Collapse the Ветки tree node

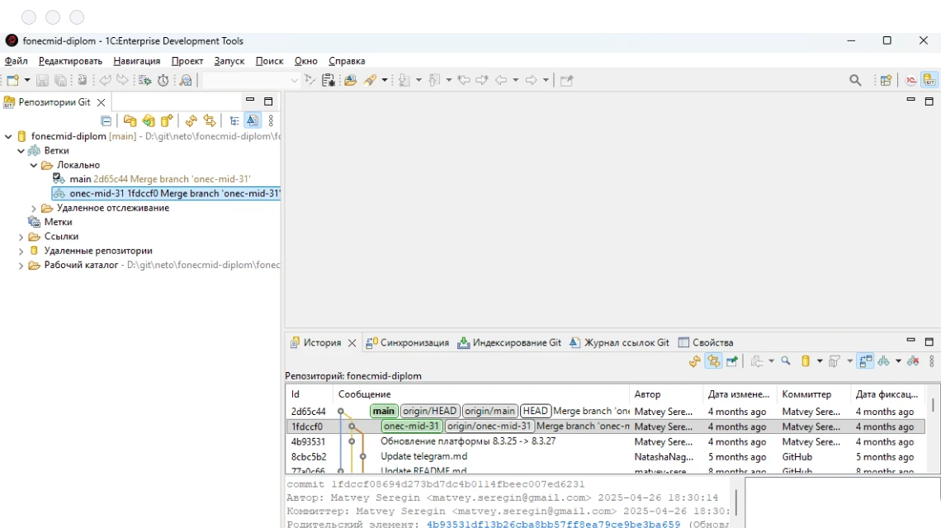coord(21,151)
